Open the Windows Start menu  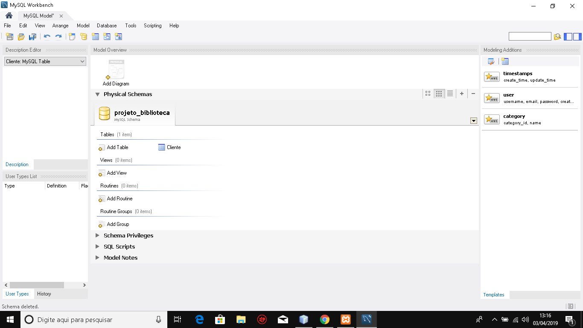tap(10, 319)
